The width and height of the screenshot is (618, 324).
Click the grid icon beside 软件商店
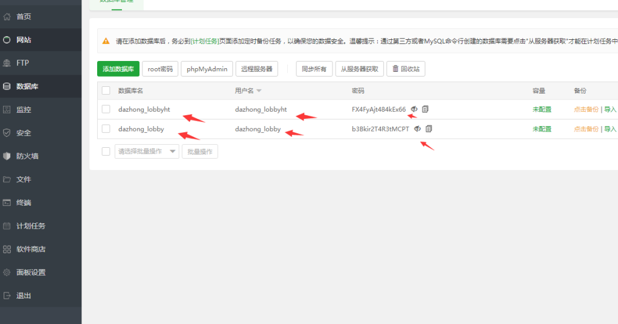(7, 249)
